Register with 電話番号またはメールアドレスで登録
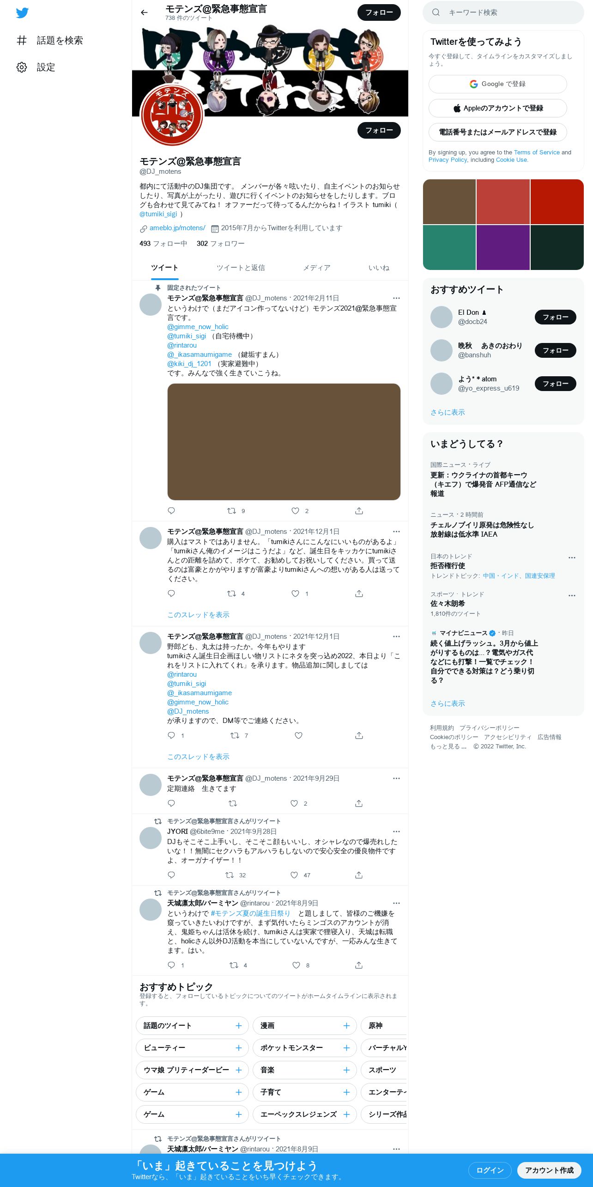The height and width of the screenshot is (1187, 593). tap(497, 132)
